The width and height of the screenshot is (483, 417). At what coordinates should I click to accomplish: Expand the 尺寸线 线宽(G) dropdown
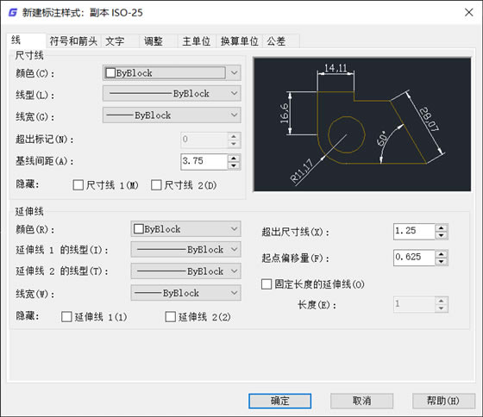point(172,115)
